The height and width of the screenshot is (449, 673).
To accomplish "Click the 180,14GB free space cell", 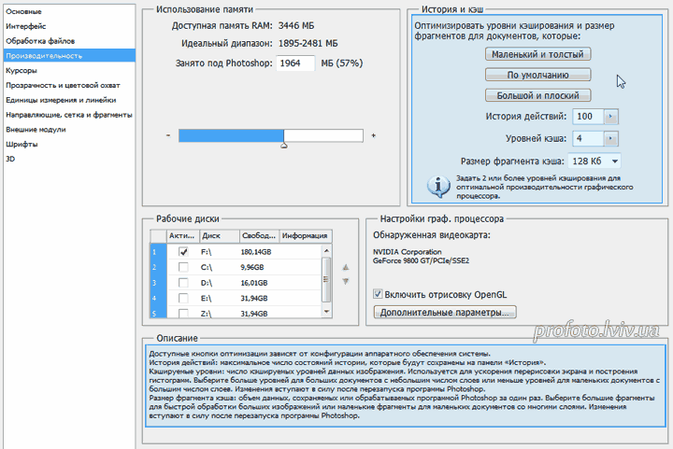I will [x=256, y=252].
